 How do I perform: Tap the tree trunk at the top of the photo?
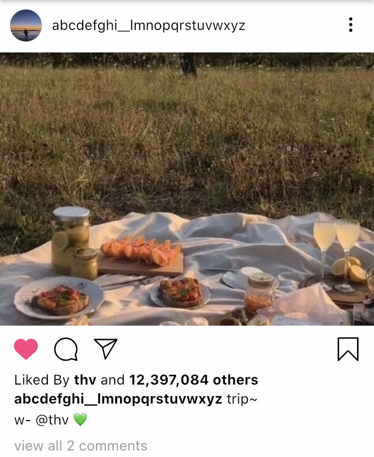188,65
